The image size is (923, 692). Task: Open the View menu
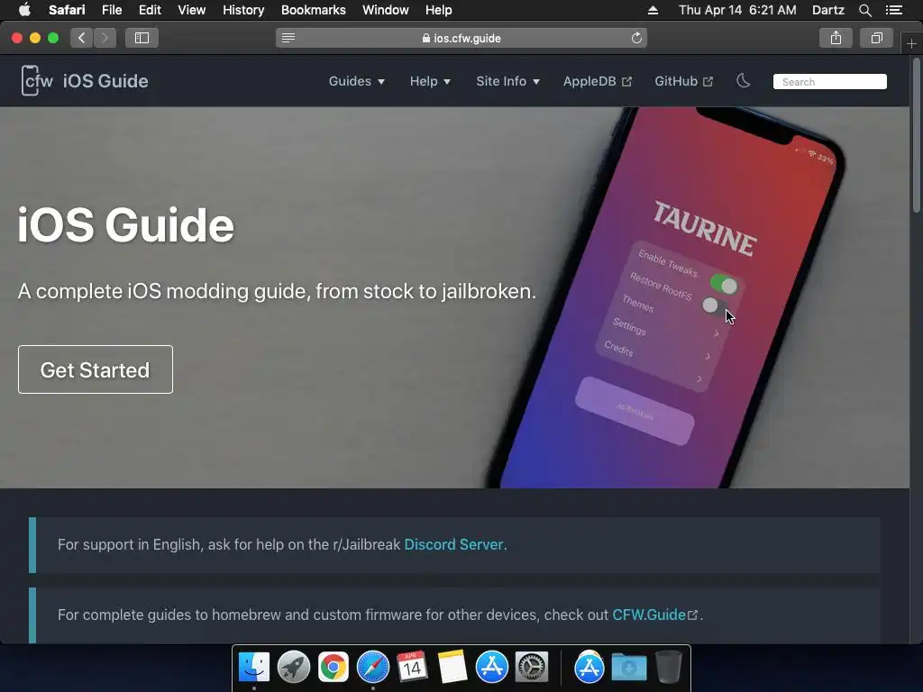coord(192,10)
